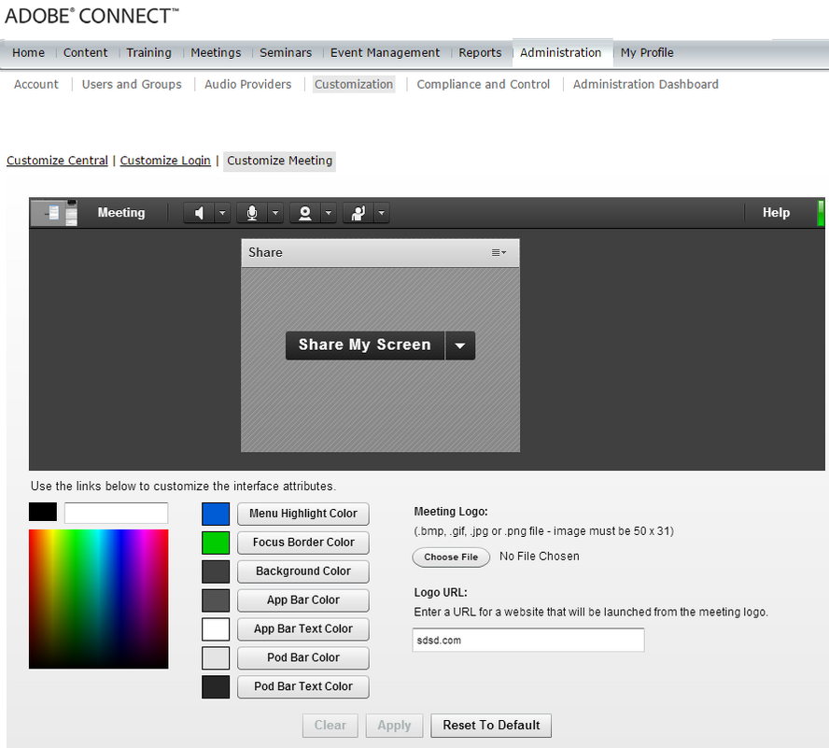Open the Share pod options menu icon

coord(499,252)
